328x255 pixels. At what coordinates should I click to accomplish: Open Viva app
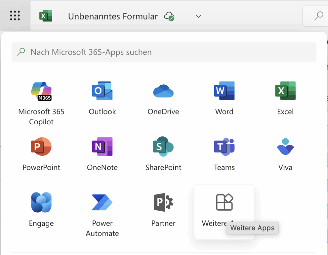point(285,154)
